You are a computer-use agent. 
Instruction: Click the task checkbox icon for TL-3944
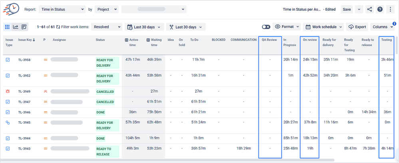8,138
